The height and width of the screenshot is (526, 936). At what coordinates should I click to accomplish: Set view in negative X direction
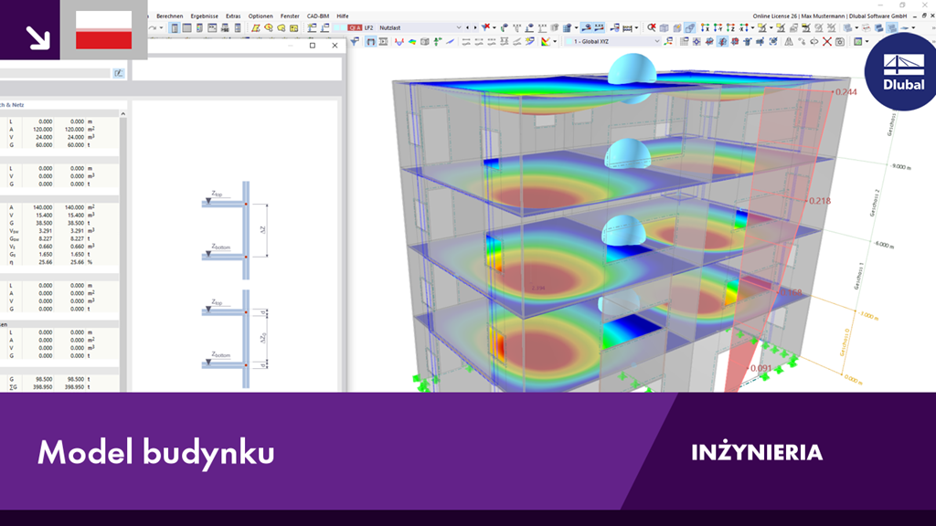(743, 27)
